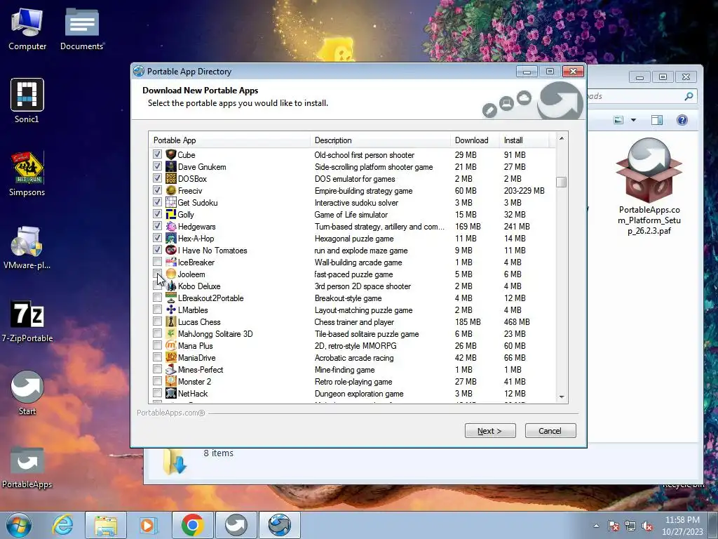
Task: Check the Mana Plus checkbox
Action: click(x=158, y=345)
